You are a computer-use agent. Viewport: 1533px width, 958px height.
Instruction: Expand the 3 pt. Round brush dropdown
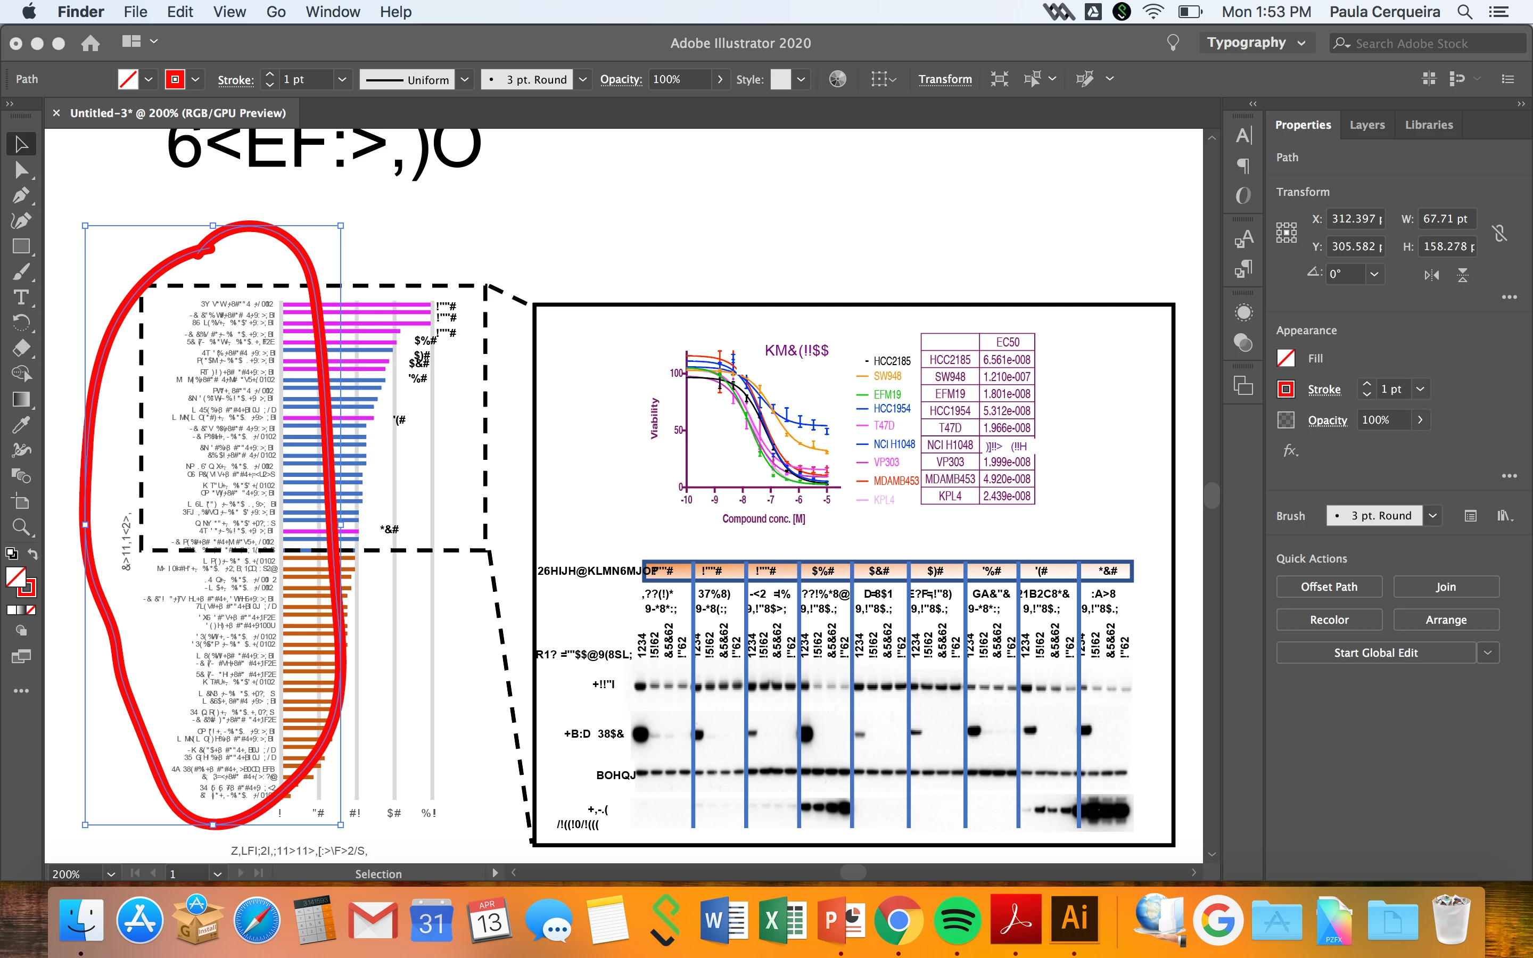(1433, 516)
